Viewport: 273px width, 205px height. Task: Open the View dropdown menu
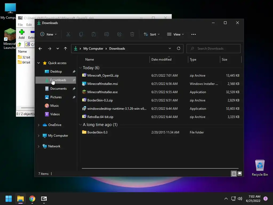pos(175,34)
